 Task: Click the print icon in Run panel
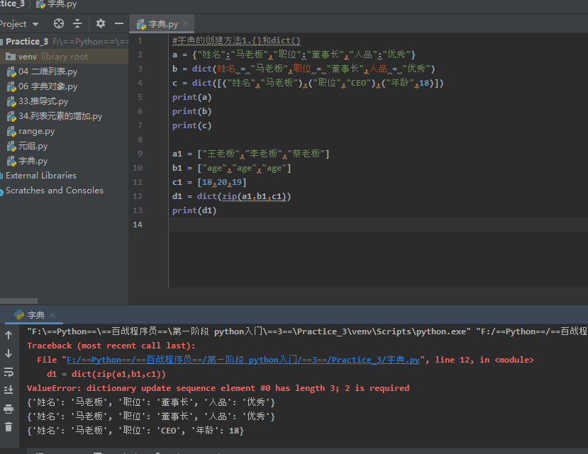(9, 408)
